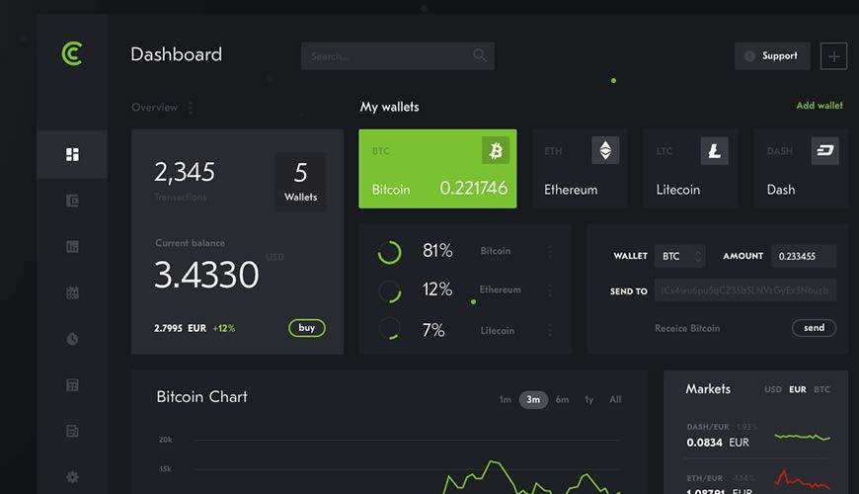The image size is (859, 494).
Task: Click the Add wallet link
Action: (820, 106)
